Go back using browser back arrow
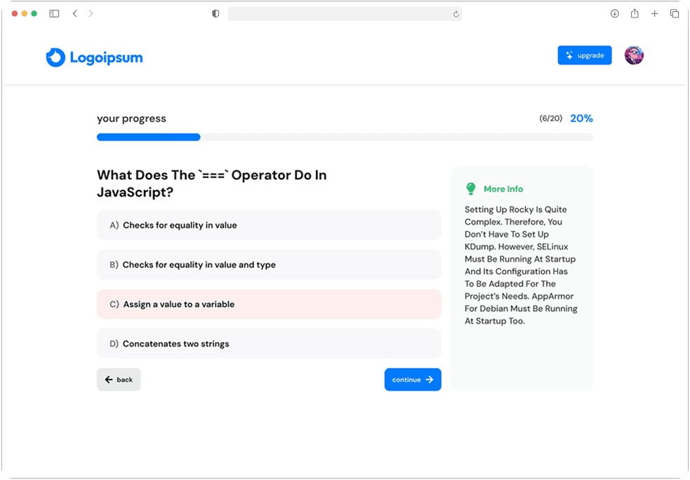Image resolution: width=690 pixels, height=480 pixels. tap(74, 14)
